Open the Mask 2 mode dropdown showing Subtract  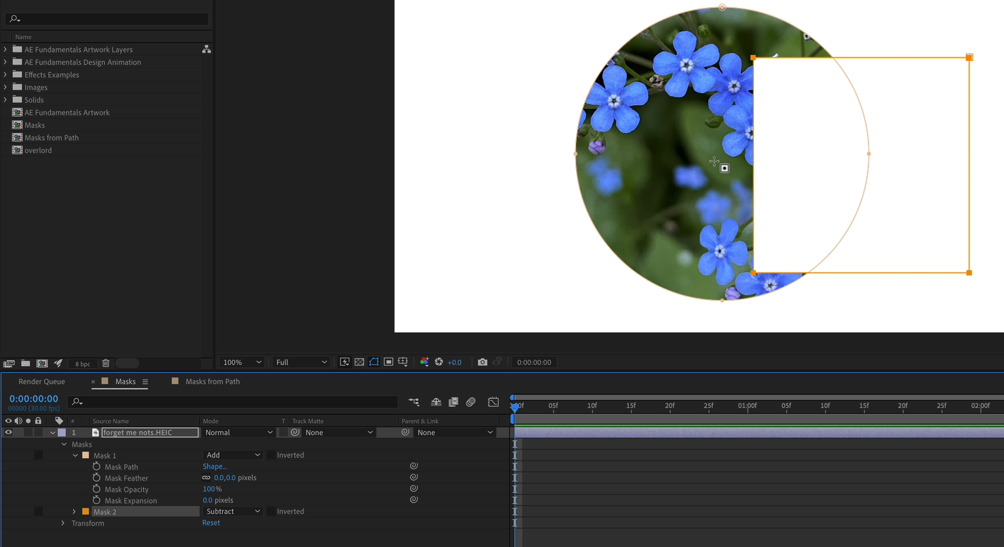tap(232, 511)
